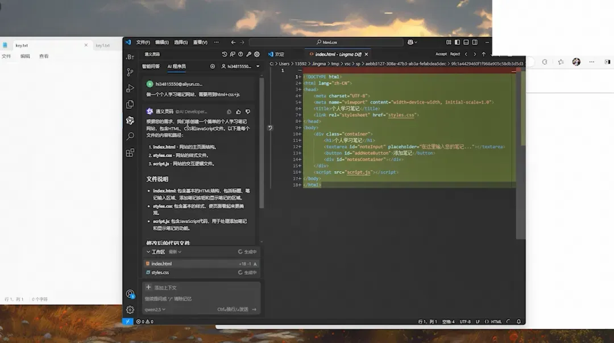Screen dimensions: 614x343
Task: Give a thumbs up to the Lingma reply
Action: pos(238,112)
